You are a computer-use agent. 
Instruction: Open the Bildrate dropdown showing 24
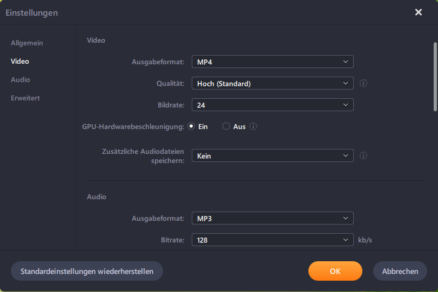coord(272,105)
